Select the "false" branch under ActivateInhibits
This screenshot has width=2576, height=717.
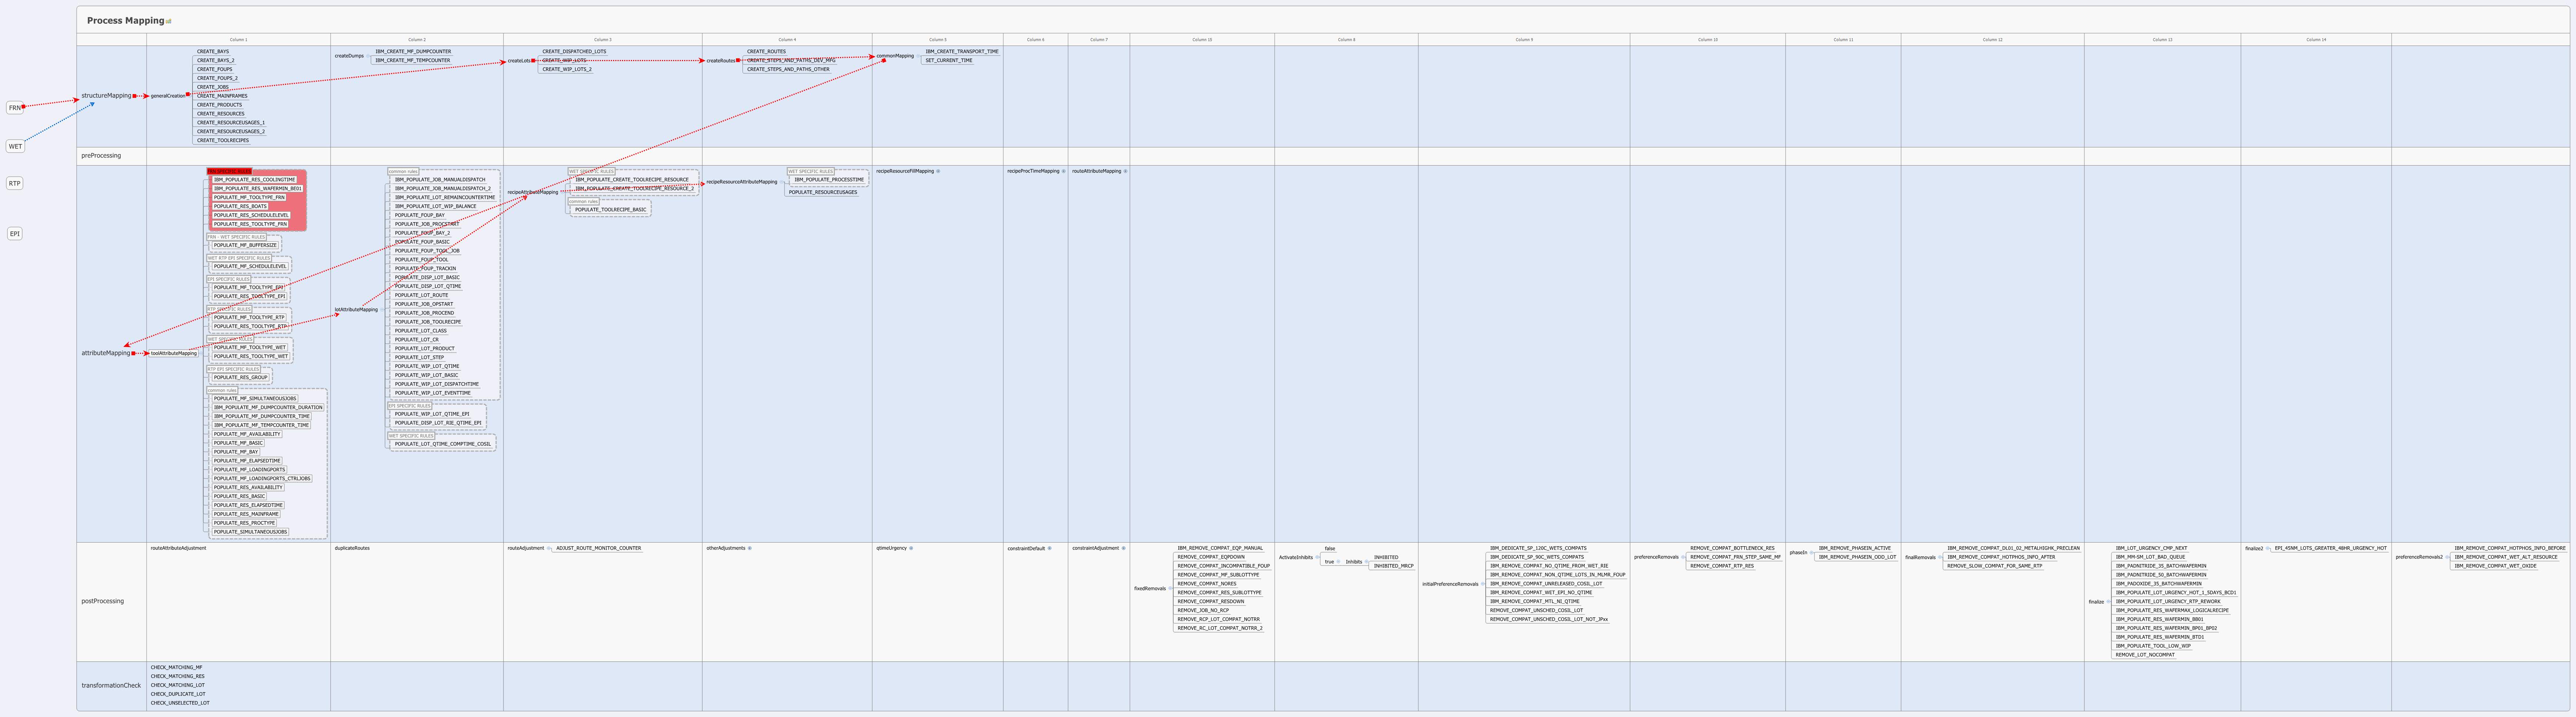click(x=1329, y=548)
